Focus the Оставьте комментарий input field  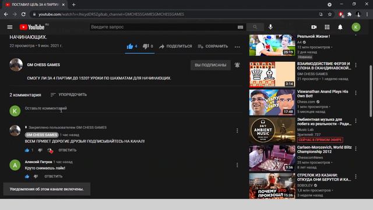(x=133, y=108)
